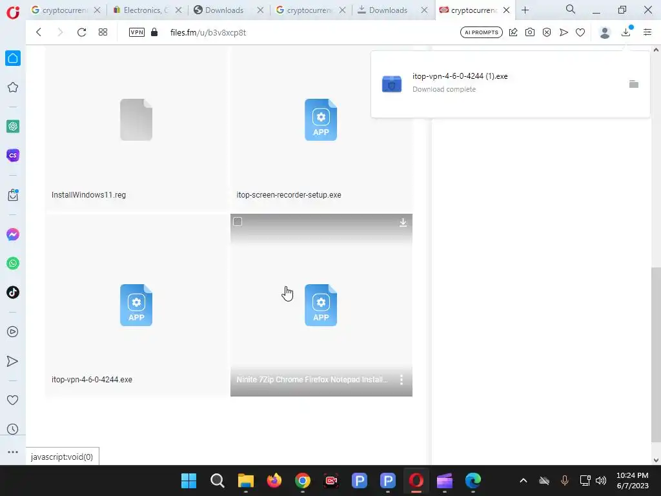661x496 pixels.
Task: Open Microsoft Edge from the taskbar
Action: tap(473, 480)
